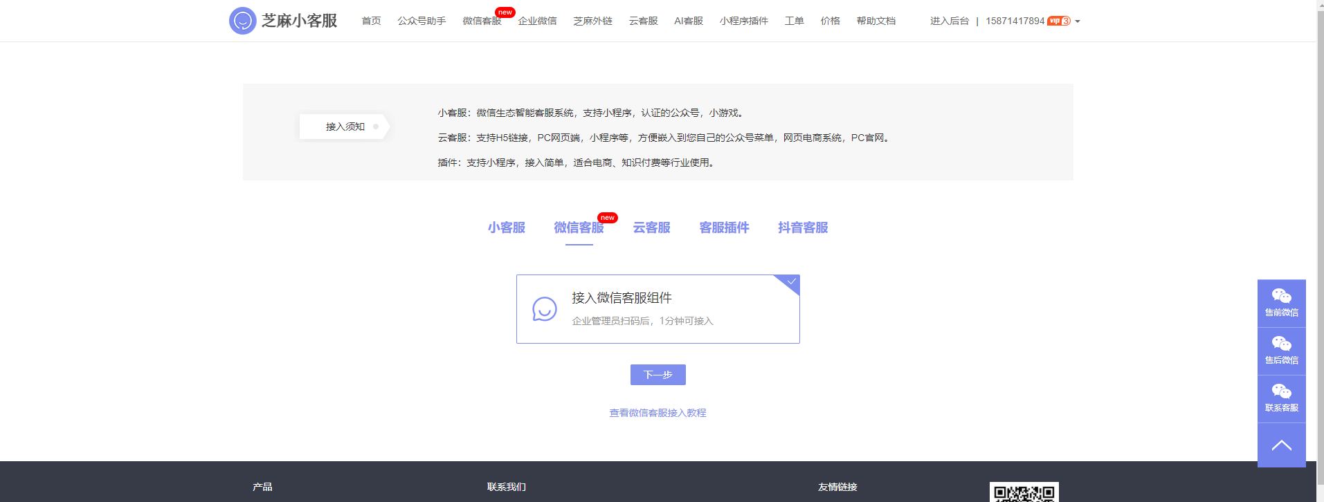Click 联系我们 footer heading
This screenshot has width=1324, height=502.
click(x=506, y=487)
